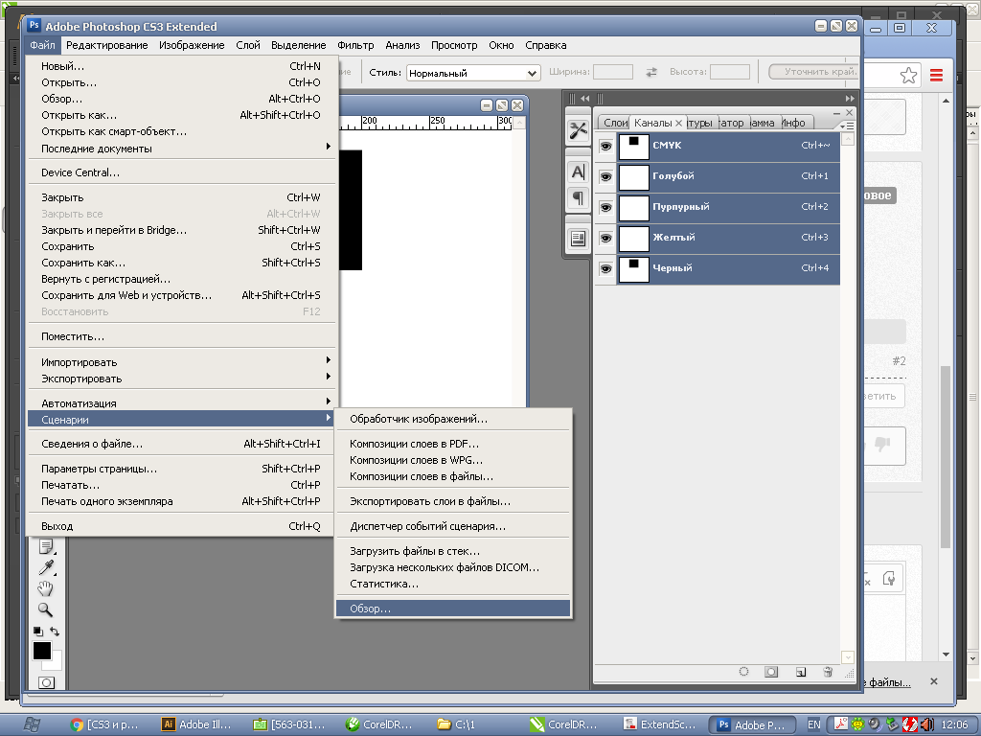981x736 pixels.
Task: Swap width and height arrows icon
Action: pyautogui.click(x=651, y=72)
